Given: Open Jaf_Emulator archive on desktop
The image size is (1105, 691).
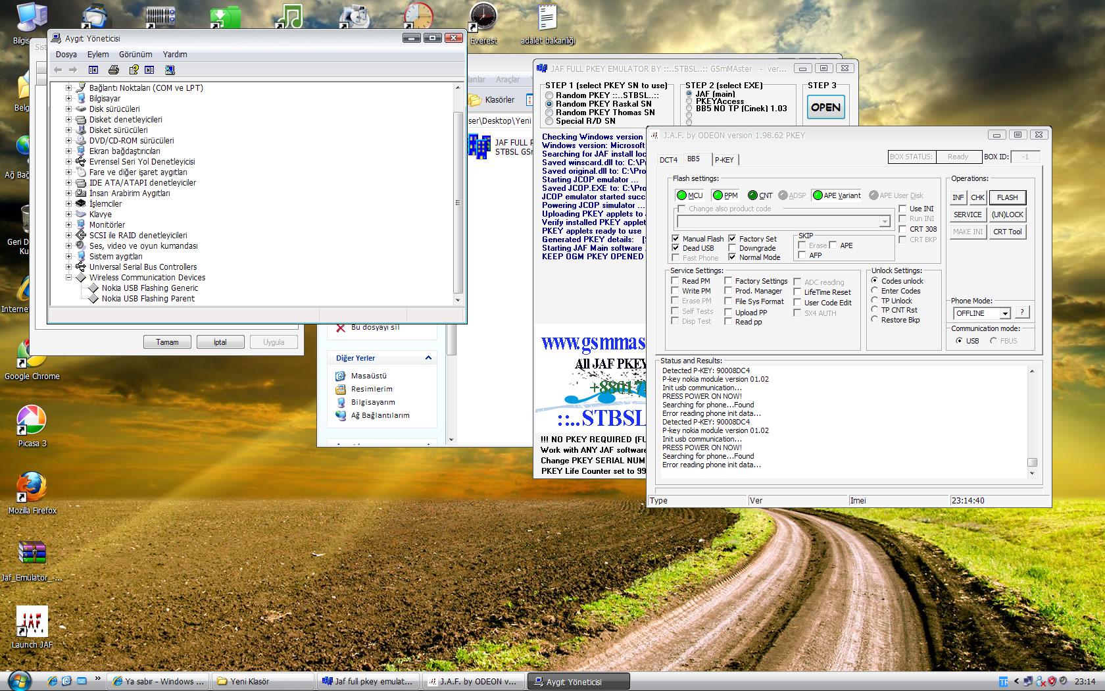Looking at the screenshot, I should click(x=32, y=561).
